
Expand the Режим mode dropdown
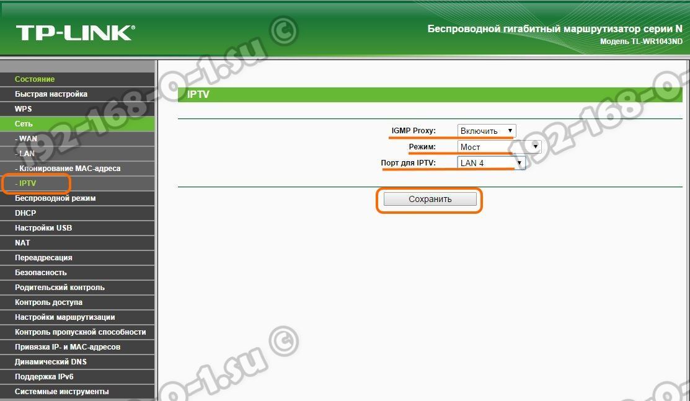pyautogui.click(x=500, y=146)
